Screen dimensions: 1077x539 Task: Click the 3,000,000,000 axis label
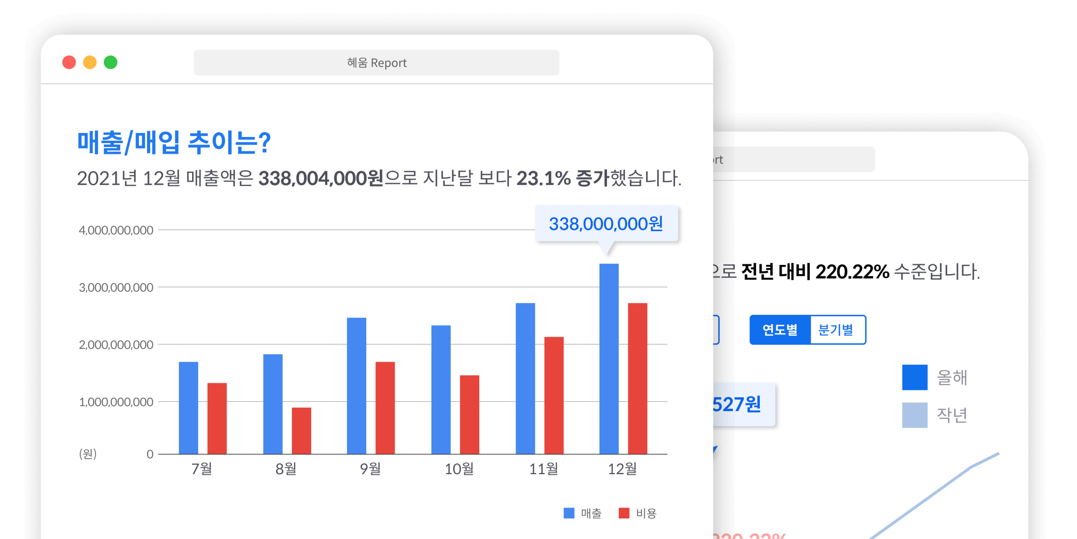coord(116,288)
